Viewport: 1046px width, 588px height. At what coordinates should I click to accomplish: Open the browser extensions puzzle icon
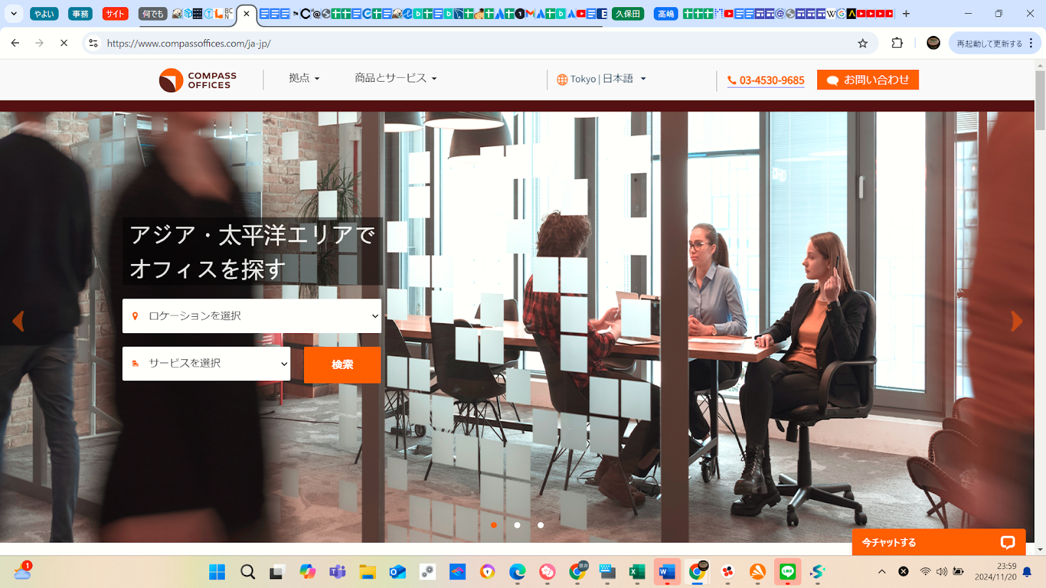pos(897,43)
